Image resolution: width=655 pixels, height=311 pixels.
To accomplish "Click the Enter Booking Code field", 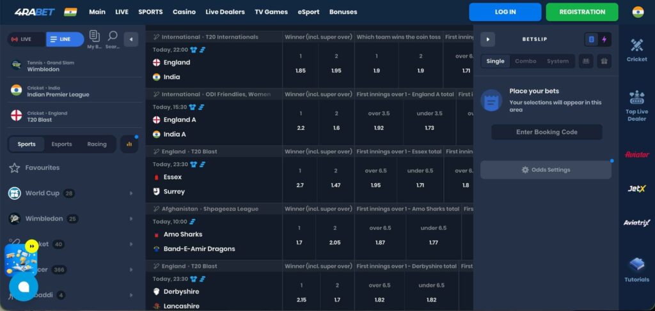I will [546, 132].
